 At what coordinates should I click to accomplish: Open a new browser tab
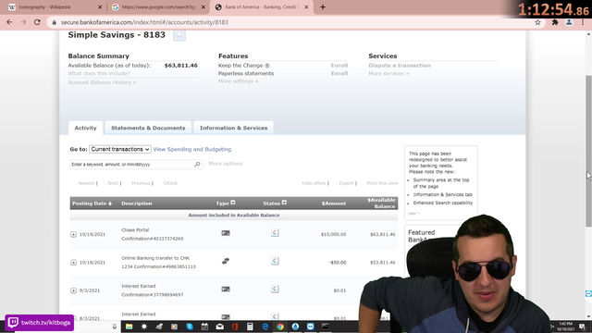coord(323,7)
